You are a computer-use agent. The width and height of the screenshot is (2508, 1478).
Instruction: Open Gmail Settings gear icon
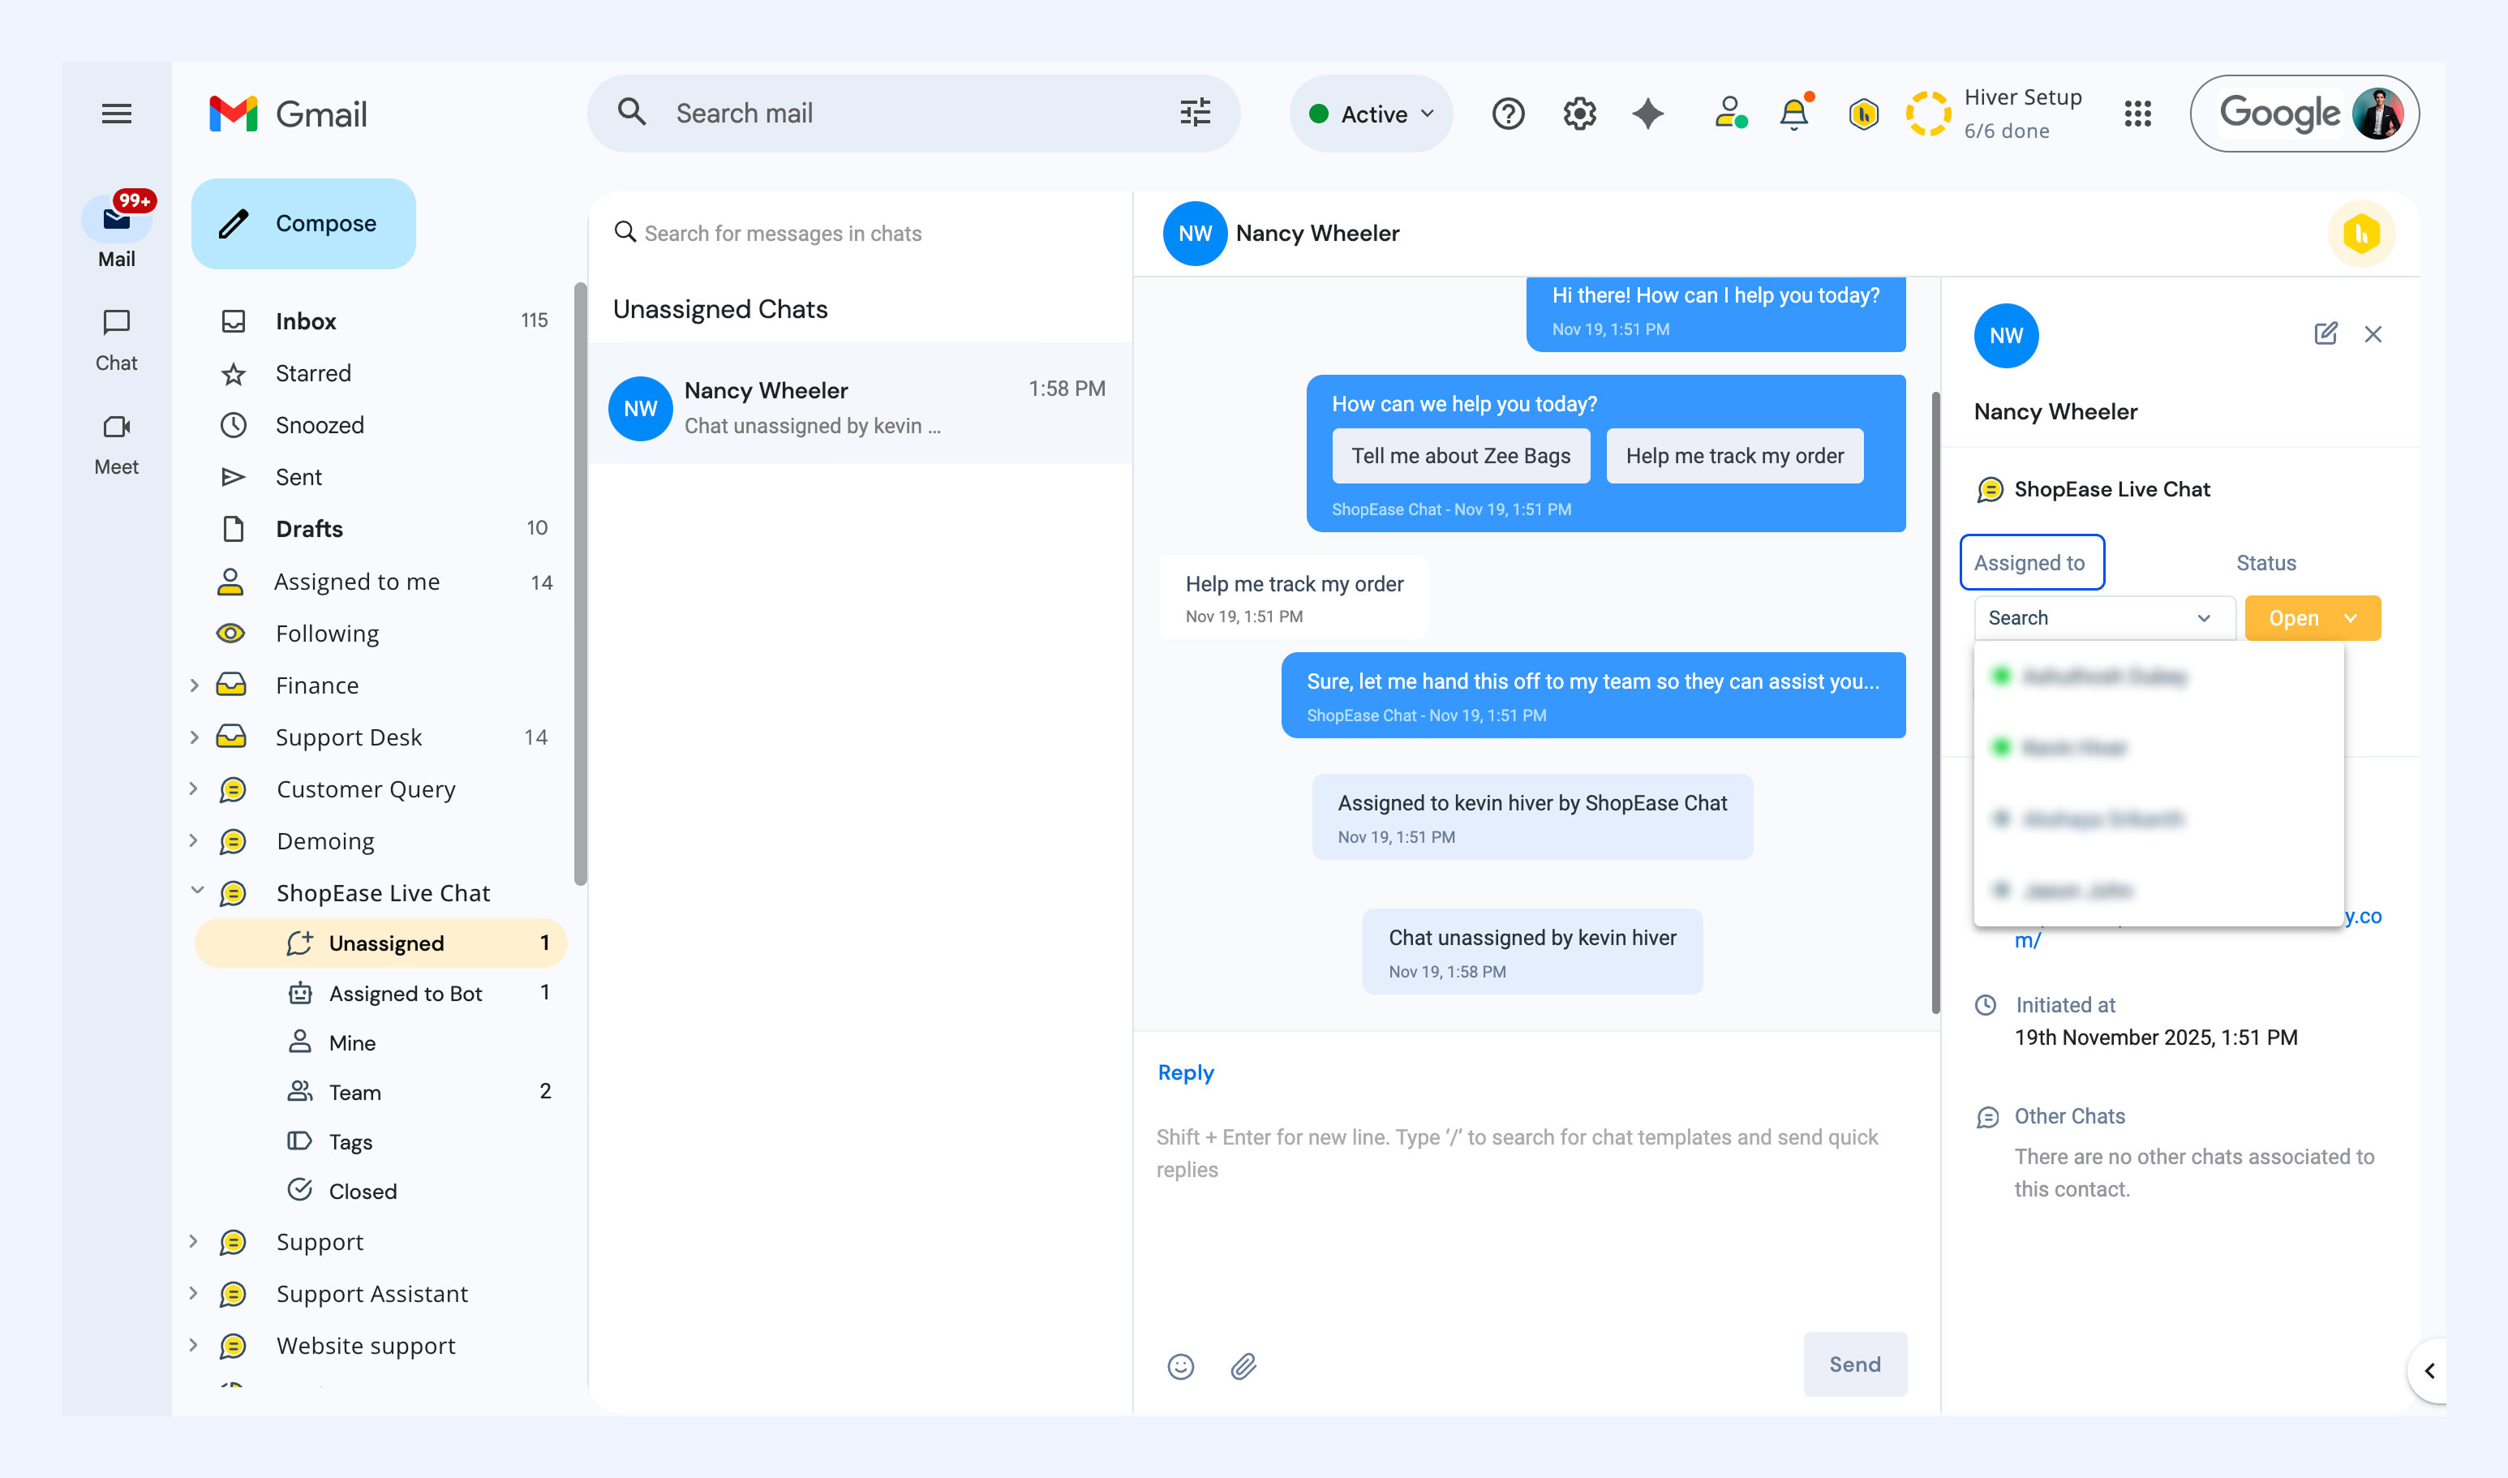(1579, 114)
